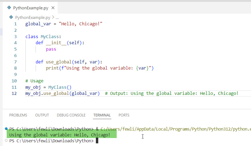Click line number 7 in gutter

tap(15, 62)
